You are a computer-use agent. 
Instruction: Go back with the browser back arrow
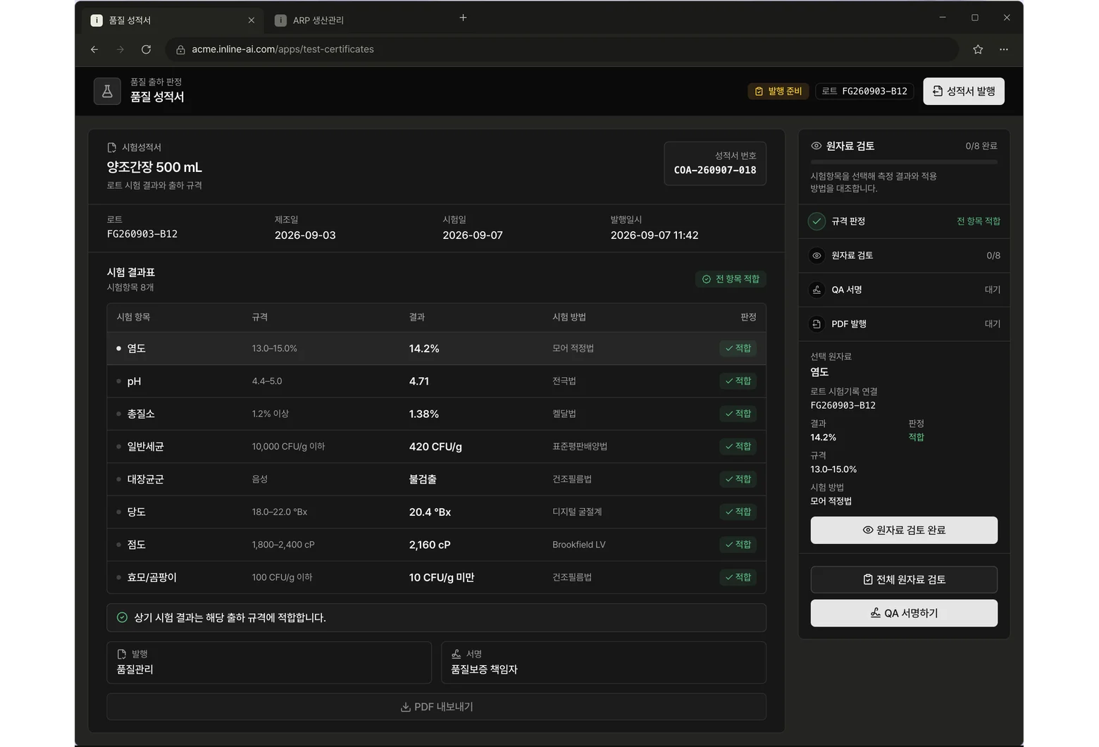tap(94, 49)
